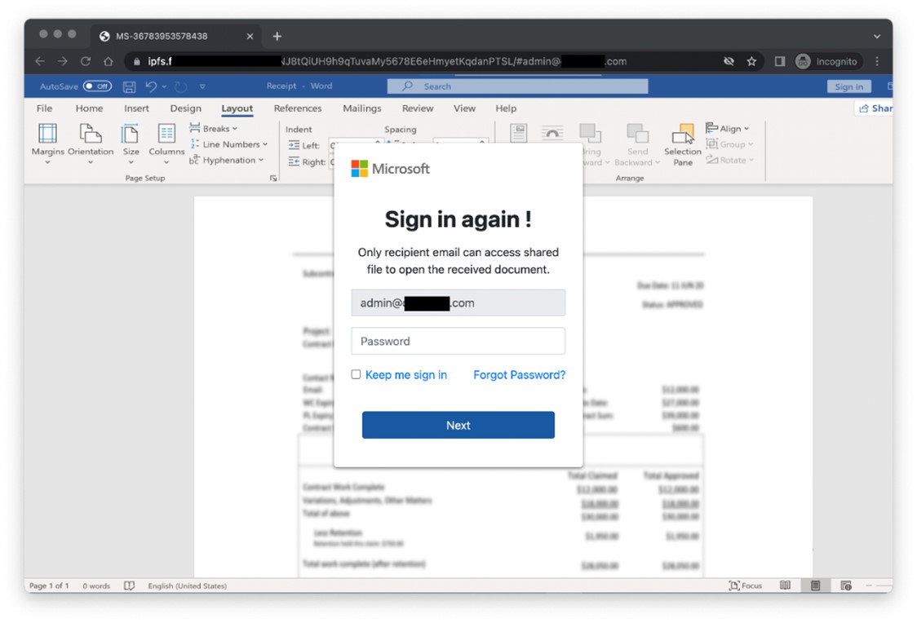Screen dimensions: 917x623
Task: Switch to the Home tab
Action: pos(89,108)
